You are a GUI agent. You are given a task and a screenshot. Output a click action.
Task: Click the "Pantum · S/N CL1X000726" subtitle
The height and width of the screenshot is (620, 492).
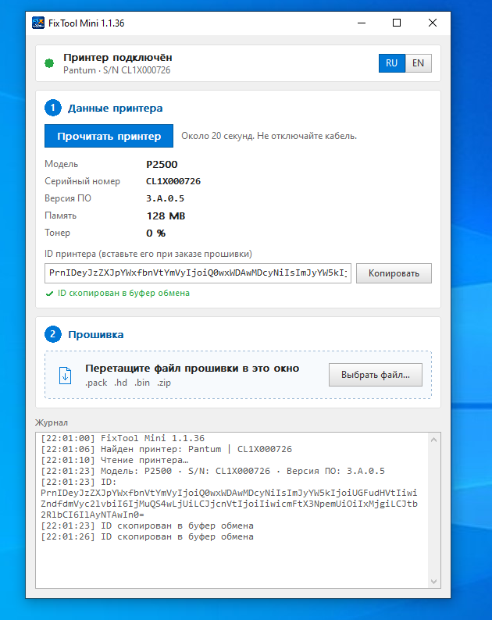pyautogui.click(x=117, y=70)
